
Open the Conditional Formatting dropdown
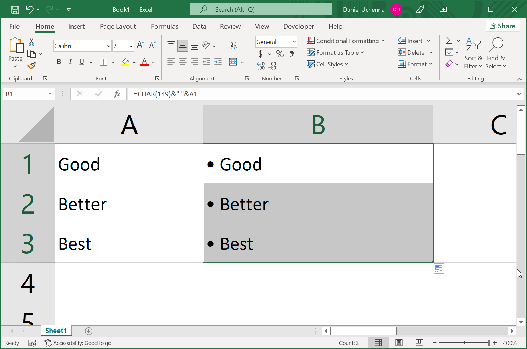[x=346, y=41]
